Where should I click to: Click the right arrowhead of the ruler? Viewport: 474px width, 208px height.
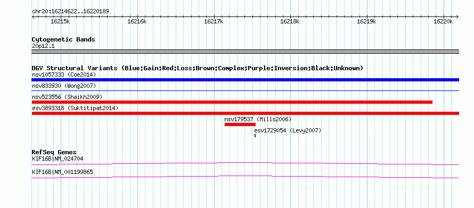(457, 16)
